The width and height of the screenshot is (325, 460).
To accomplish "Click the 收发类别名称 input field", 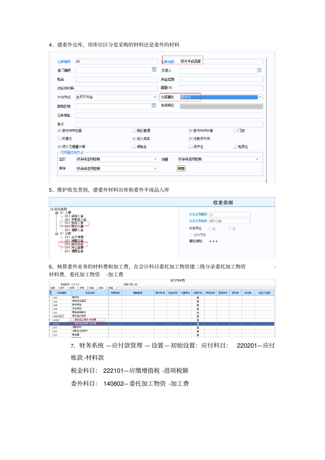I will 230,221.
